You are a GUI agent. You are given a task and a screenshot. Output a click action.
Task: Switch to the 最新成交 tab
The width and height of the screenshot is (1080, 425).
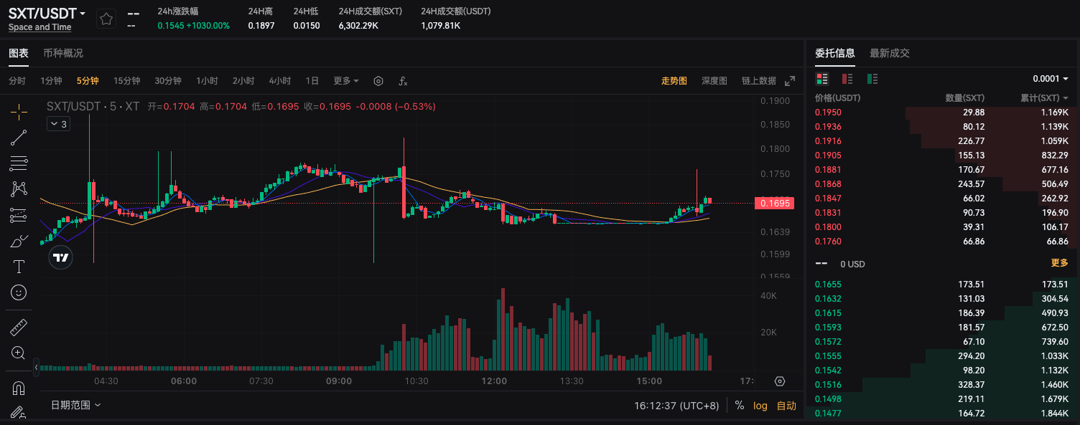(889, 53)
